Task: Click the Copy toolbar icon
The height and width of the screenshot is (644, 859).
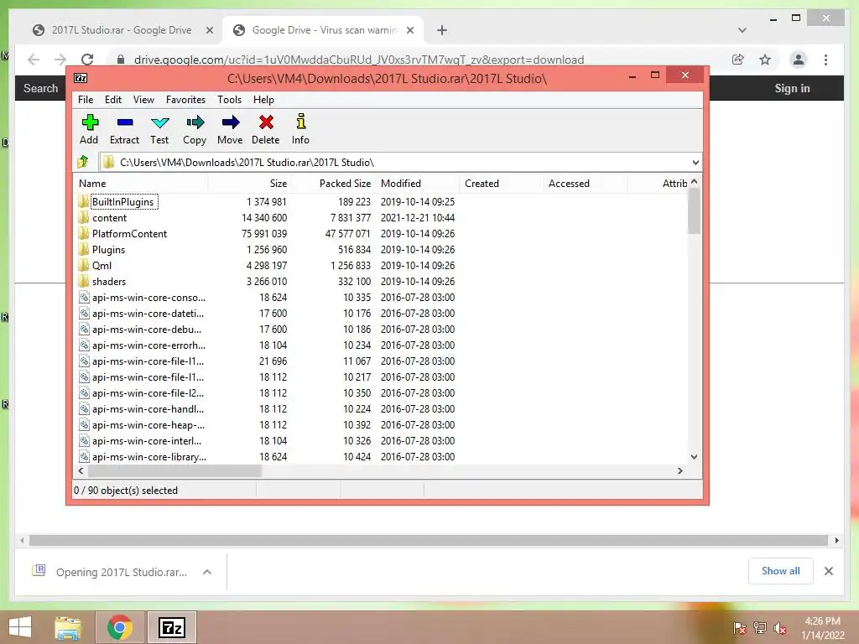Action: [x=195, y=122]
